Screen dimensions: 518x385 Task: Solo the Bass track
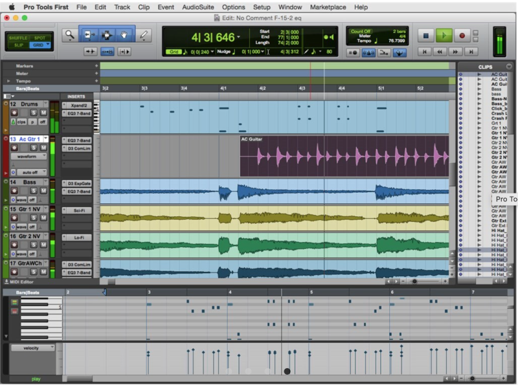pyautogui.click(x=34, y=190)
